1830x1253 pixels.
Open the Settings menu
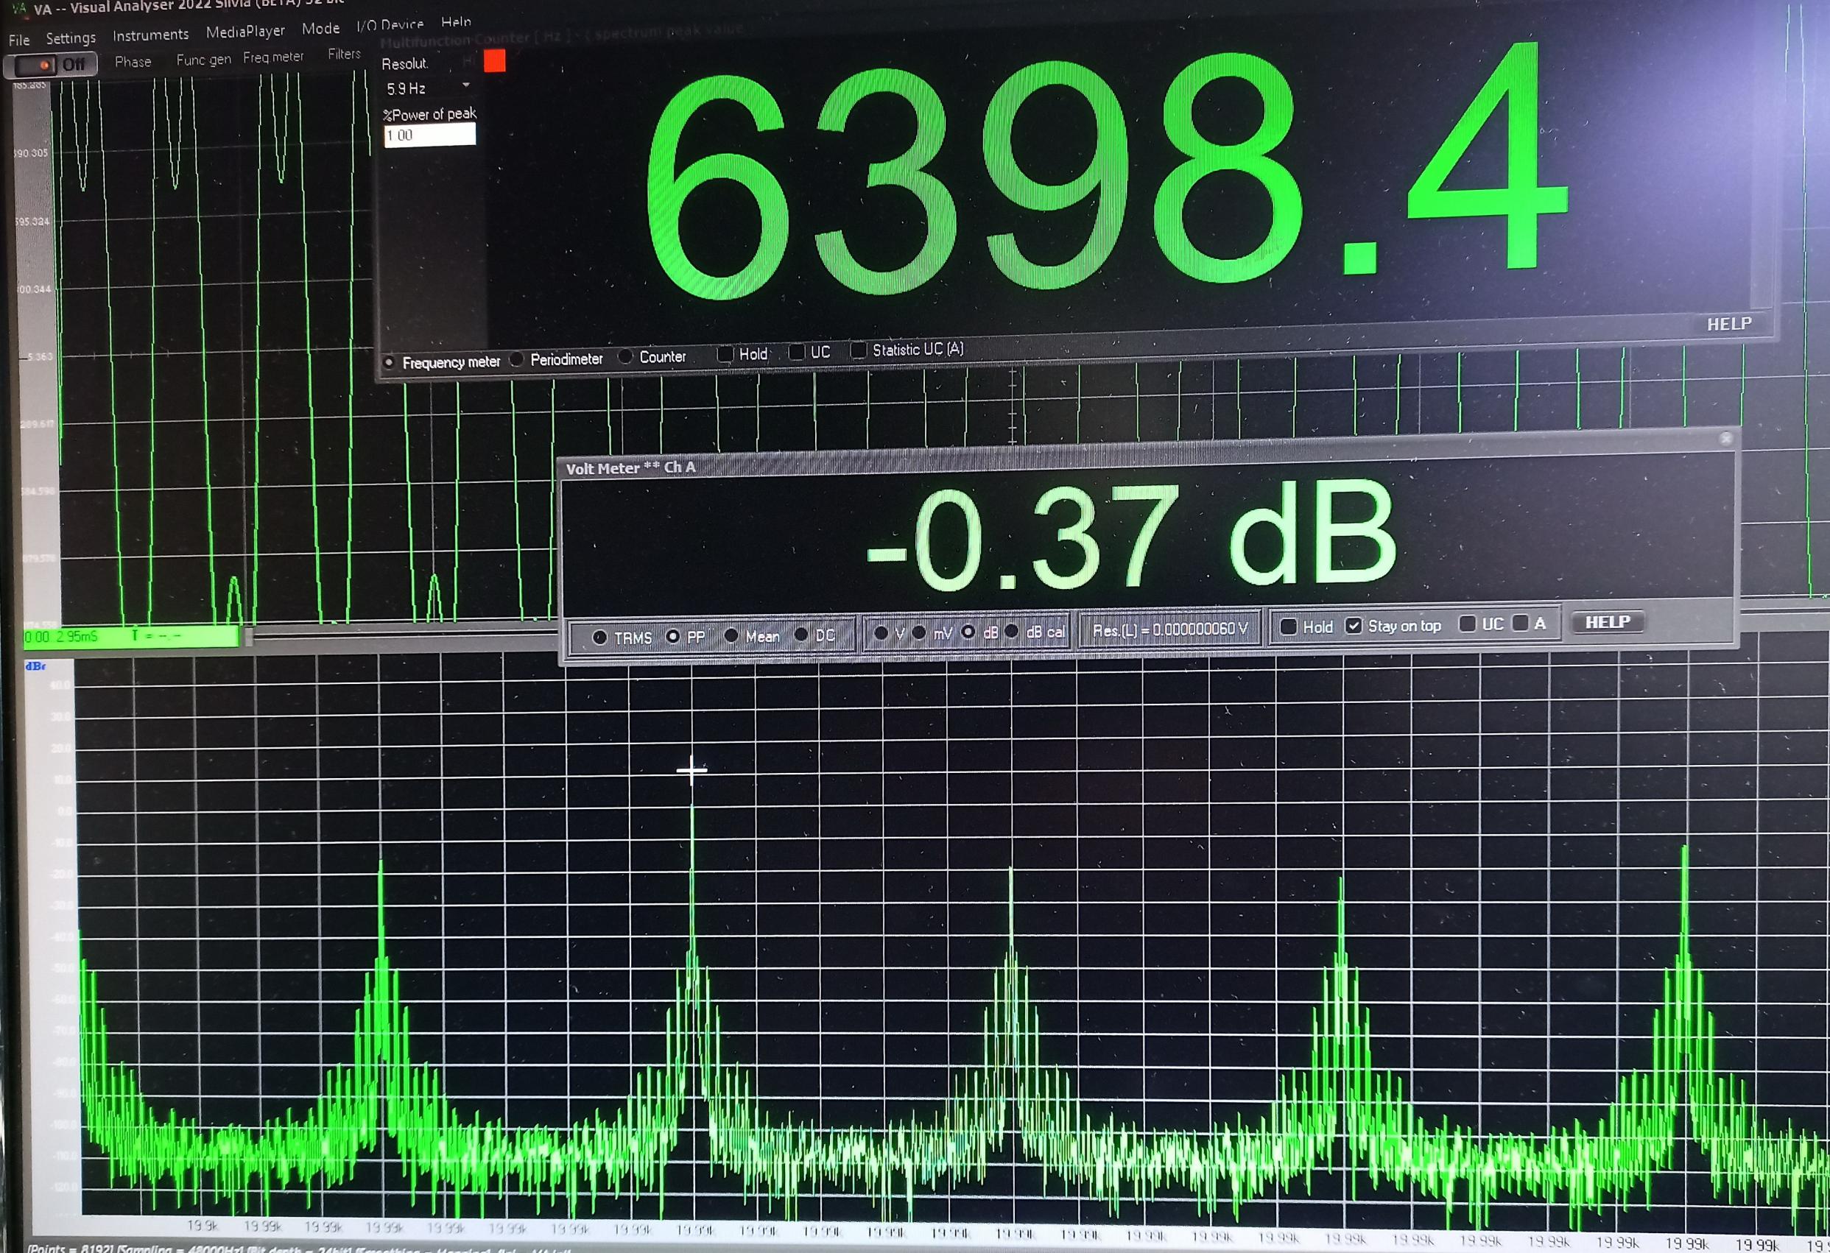[70, 38]
